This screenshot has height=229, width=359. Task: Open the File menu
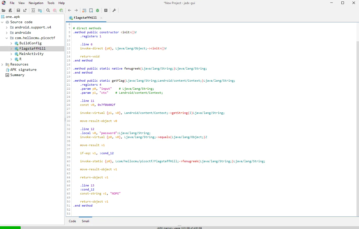12,3
